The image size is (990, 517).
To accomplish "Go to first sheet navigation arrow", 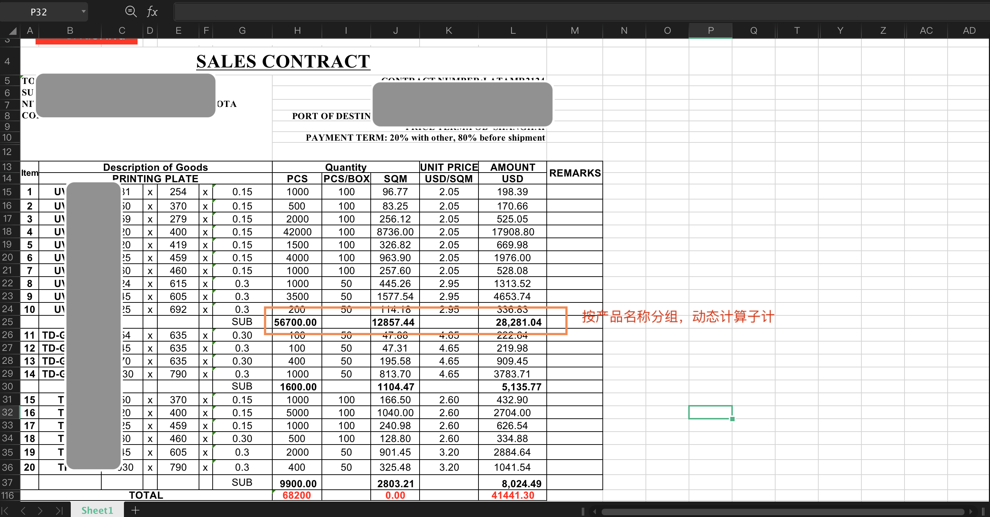I will 5,511.
